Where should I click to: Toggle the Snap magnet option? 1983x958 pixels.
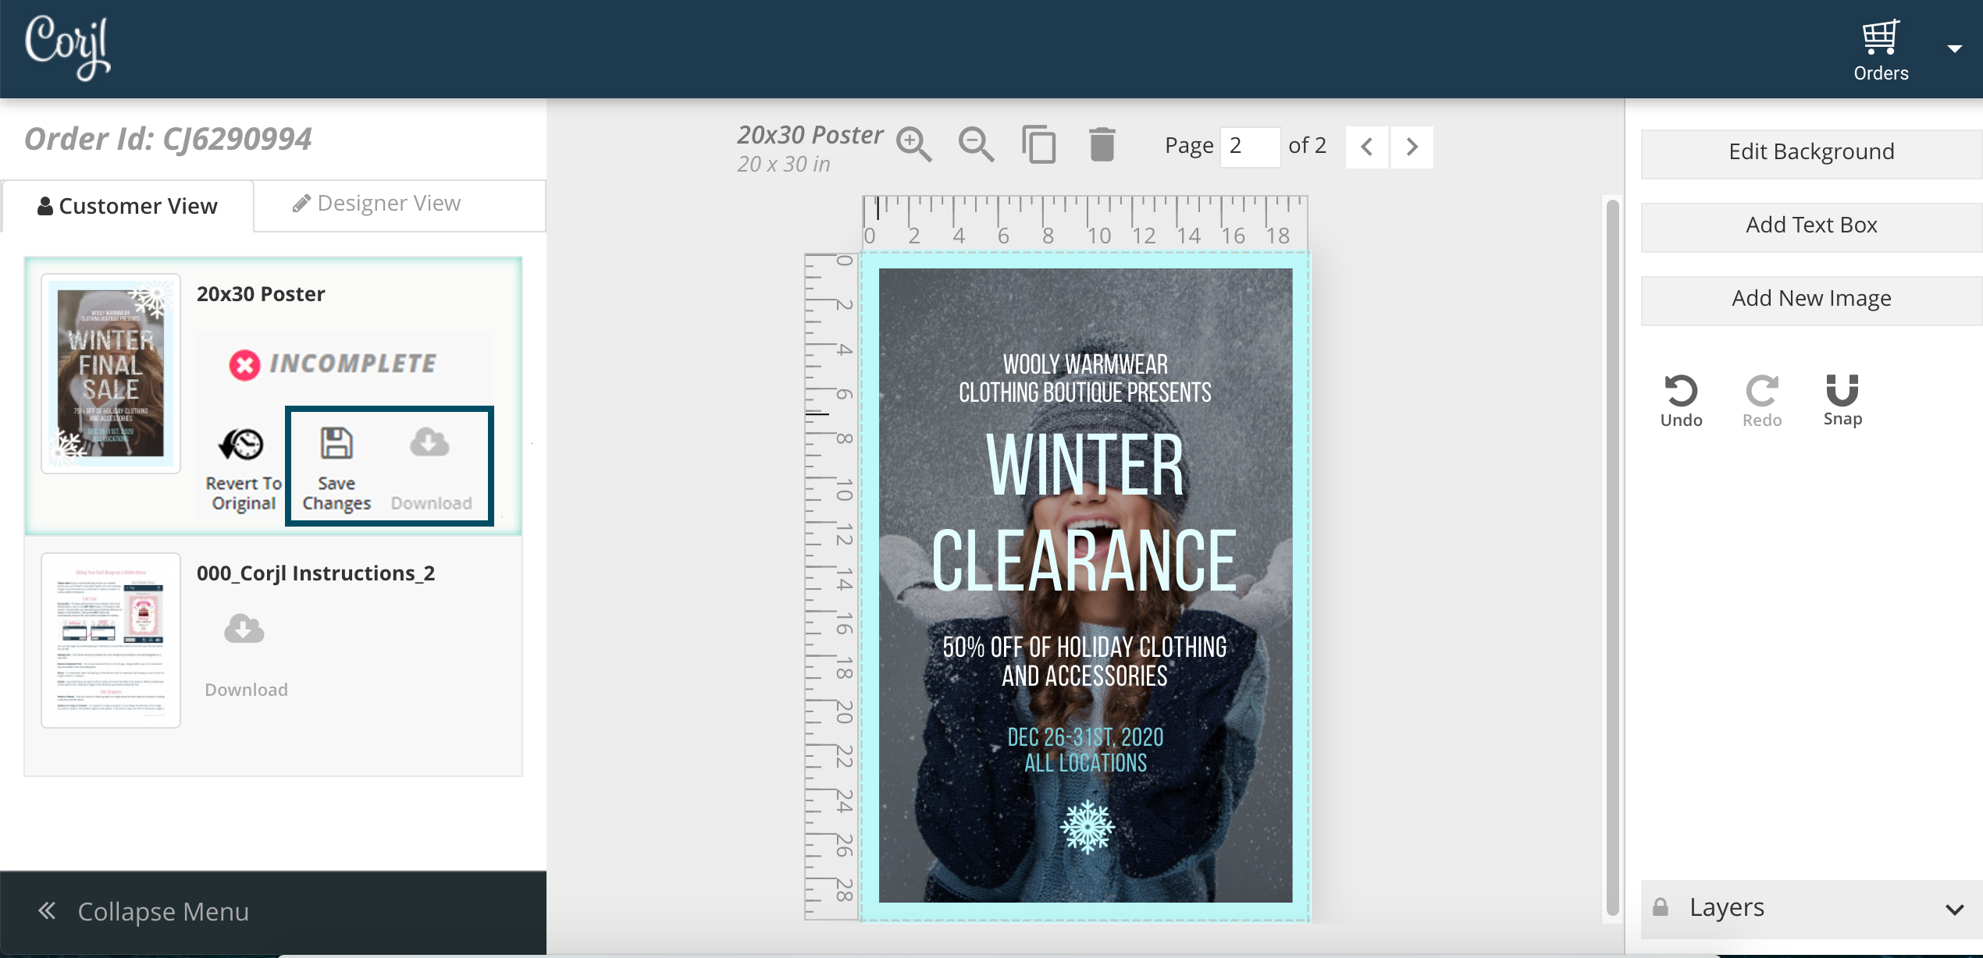click(1842, 390)
